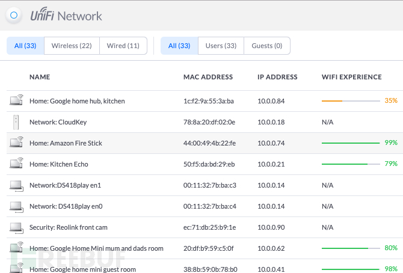Screen dimensions: 403x273
Task: Click the DS418play en0 wired device icon
Action: 16,207
